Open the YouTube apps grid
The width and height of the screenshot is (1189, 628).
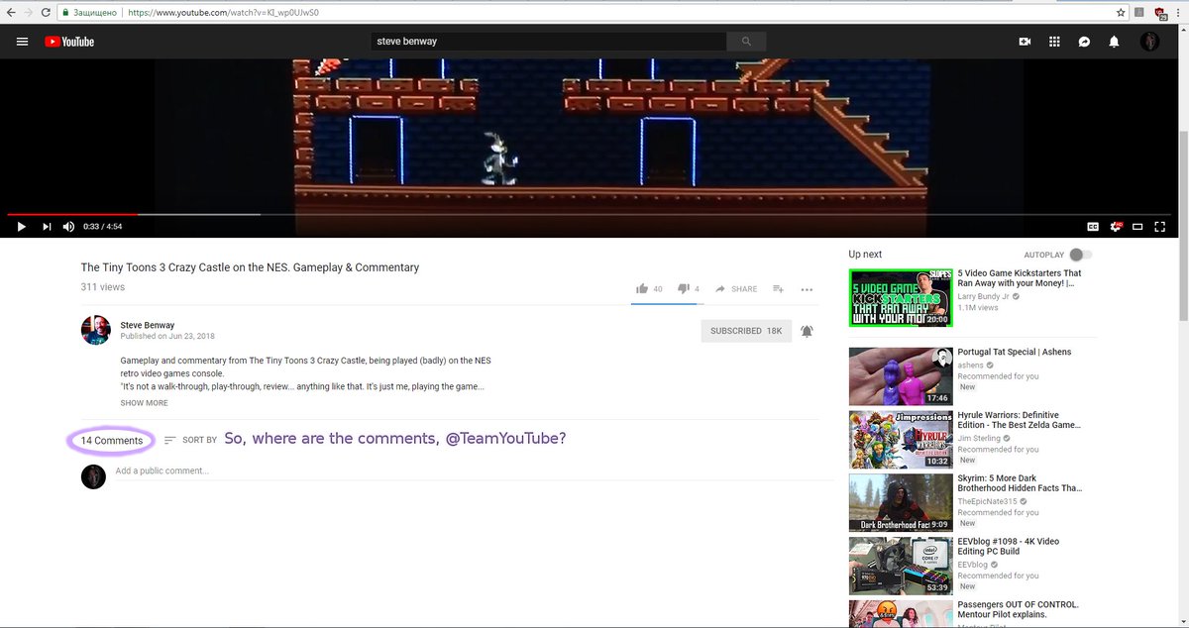pyautogui.click(x=1054, y=42)
